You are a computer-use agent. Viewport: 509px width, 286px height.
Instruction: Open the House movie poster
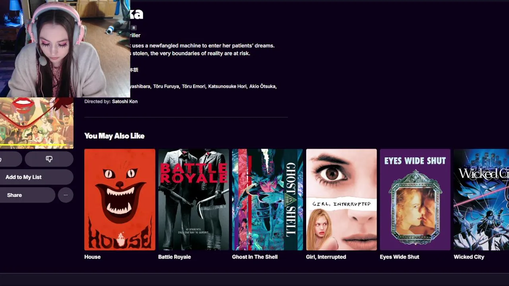click(120, 199)
